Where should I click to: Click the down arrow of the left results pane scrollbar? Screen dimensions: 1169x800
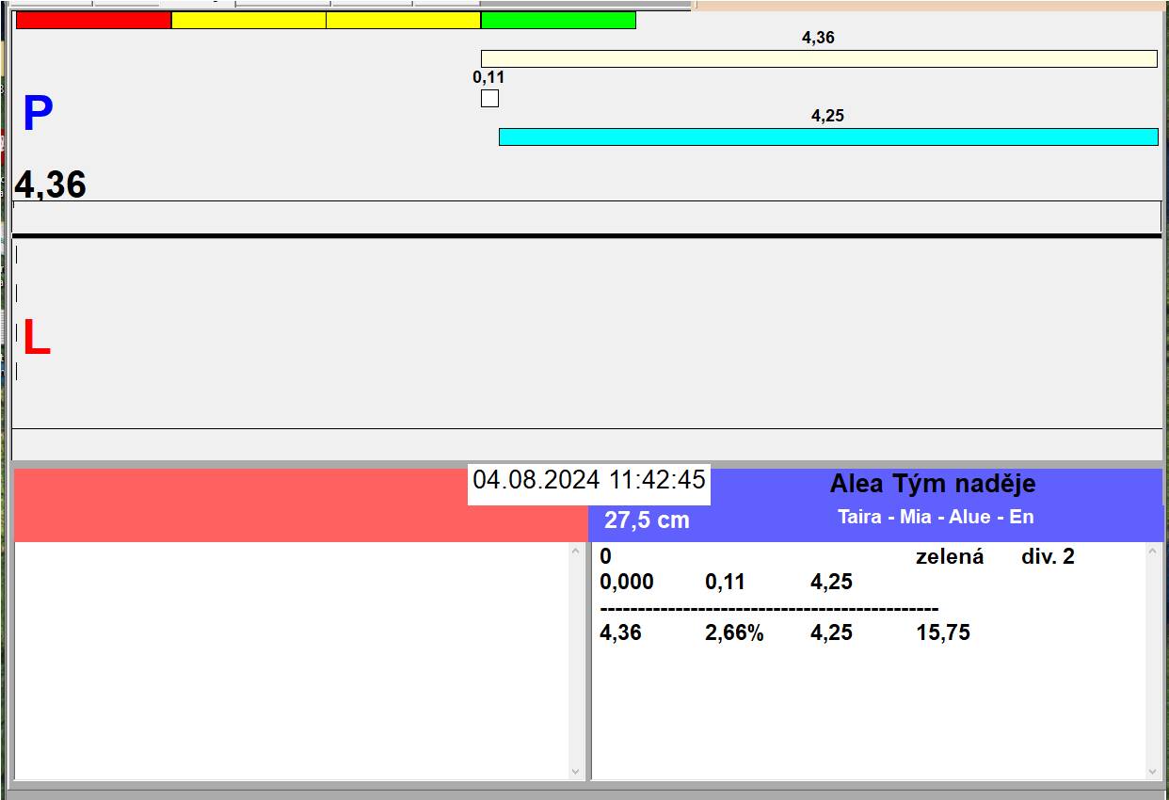[576, 772]
